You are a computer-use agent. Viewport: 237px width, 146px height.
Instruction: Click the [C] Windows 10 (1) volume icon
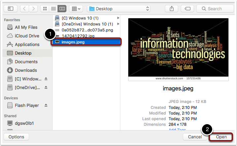coord(57,18)
